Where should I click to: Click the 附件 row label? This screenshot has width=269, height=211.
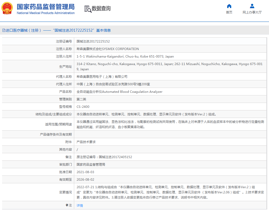pyautogui.click(x=69, y=142)
